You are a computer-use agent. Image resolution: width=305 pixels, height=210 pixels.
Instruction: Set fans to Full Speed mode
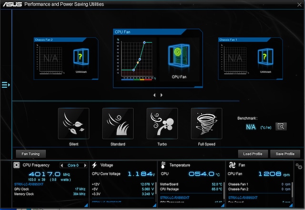(x=206, y=123)
